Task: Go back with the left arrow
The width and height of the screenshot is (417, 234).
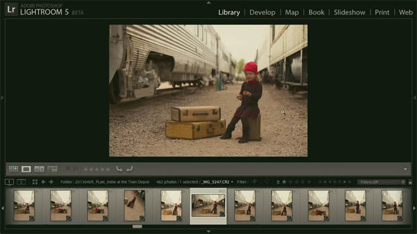Action: pos(43,182)
